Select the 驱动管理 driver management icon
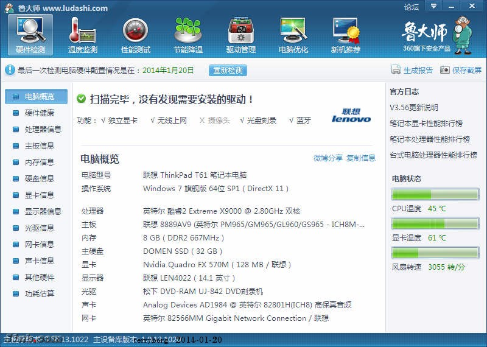Viewport: 487px width, 347px height. point(241,30)
